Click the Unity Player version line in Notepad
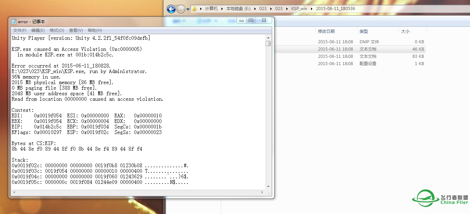The image size is (470, 214). click(81, 38)
